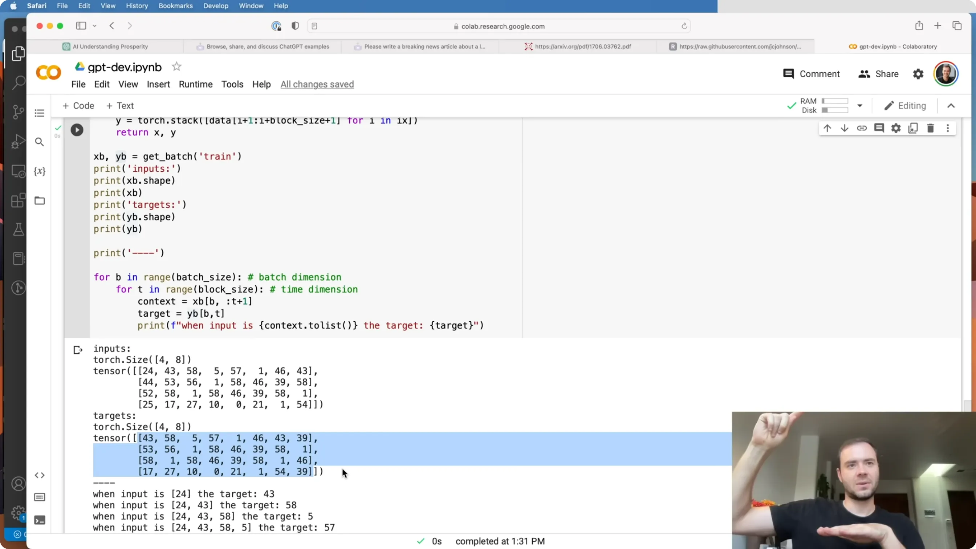Screen dimensions: 976x549
Task: Open the Runtime menu
Action: point(195,84)
